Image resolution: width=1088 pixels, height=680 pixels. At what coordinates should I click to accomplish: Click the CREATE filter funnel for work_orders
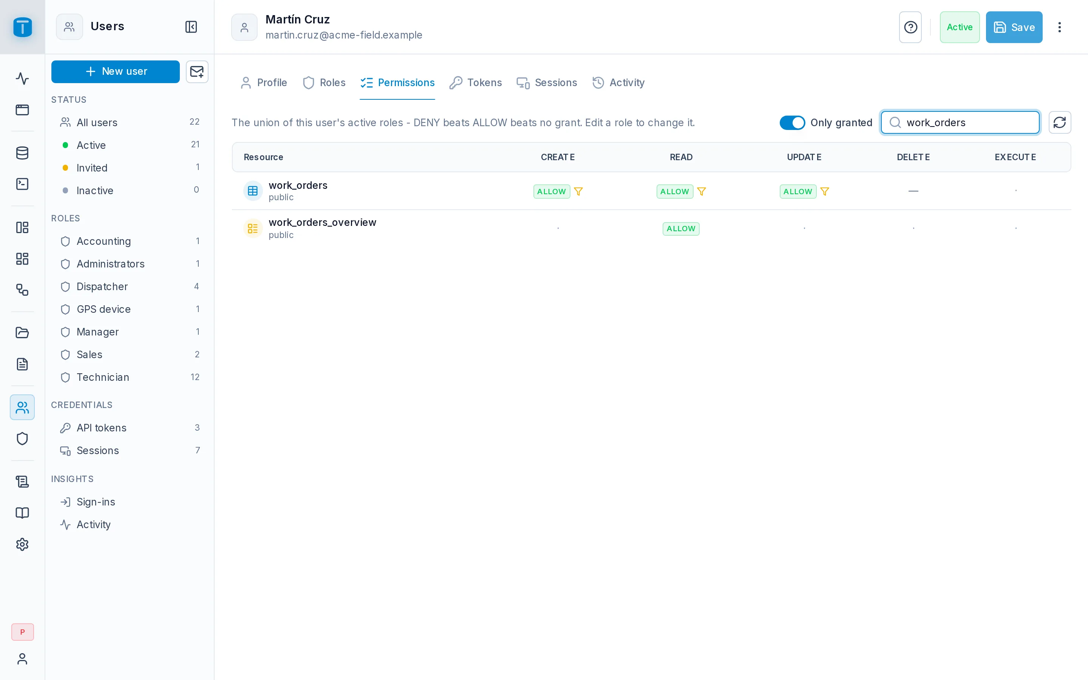(579, 192)
